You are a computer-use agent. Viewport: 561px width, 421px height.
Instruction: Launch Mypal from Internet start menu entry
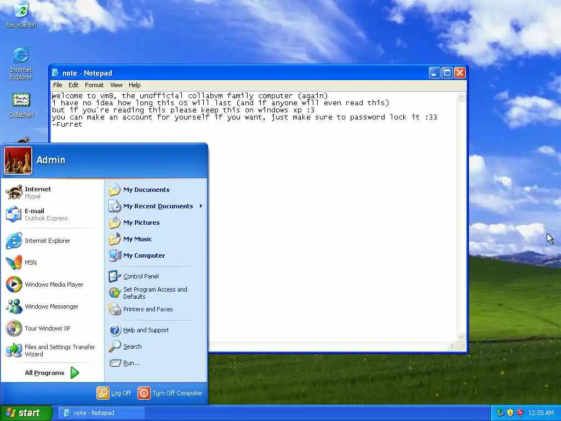coord(53,192)
